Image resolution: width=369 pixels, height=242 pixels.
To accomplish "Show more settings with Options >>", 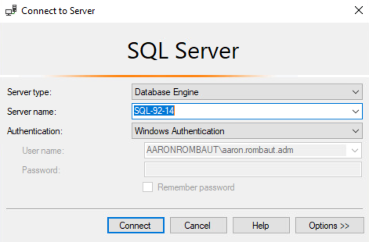I will click(x=329, y=226).
